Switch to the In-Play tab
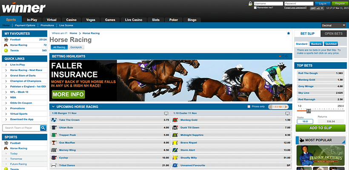The height and width of the screenshot is (170, 349). pos(32,20)
